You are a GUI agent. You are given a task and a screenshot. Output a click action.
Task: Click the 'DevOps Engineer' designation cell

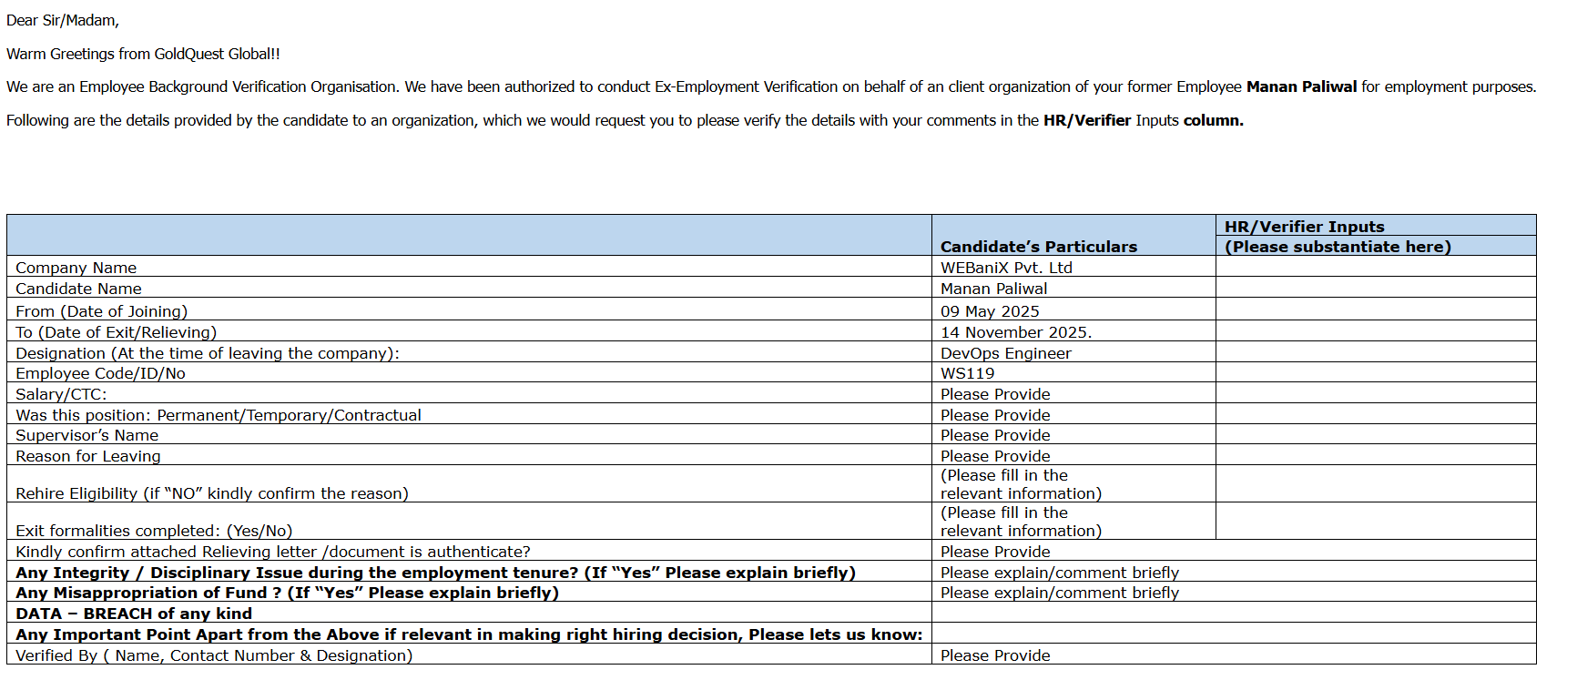pyautogui.click(x=1005, y=353)
